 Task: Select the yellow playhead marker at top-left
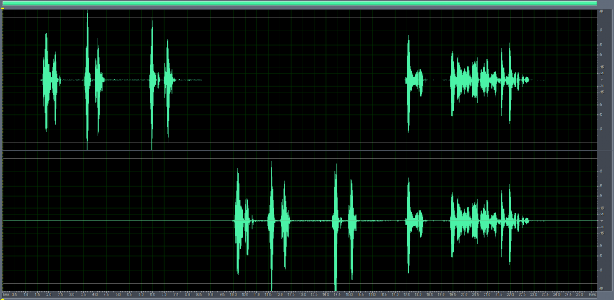point(3,9)
